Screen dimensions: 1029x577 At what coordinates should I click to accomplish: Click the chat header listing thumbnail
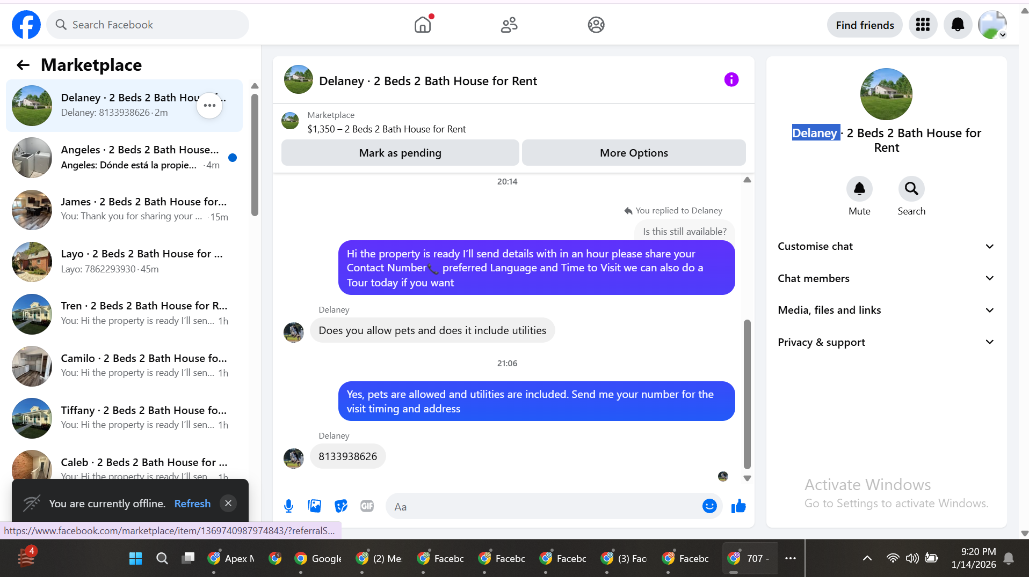click(x=298, y=80)
